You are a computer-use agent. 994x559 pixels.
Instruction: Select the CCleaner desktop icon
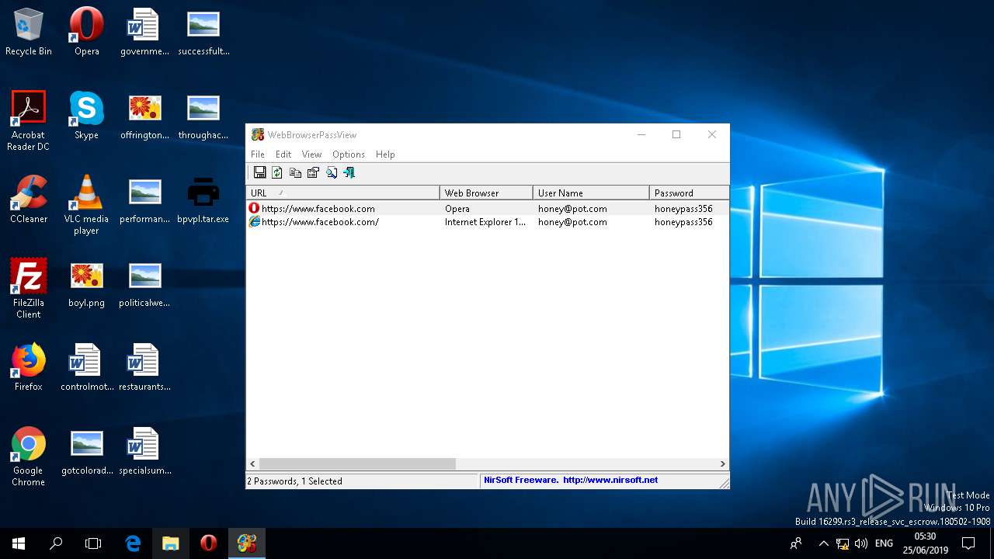(x=29, y=199)
